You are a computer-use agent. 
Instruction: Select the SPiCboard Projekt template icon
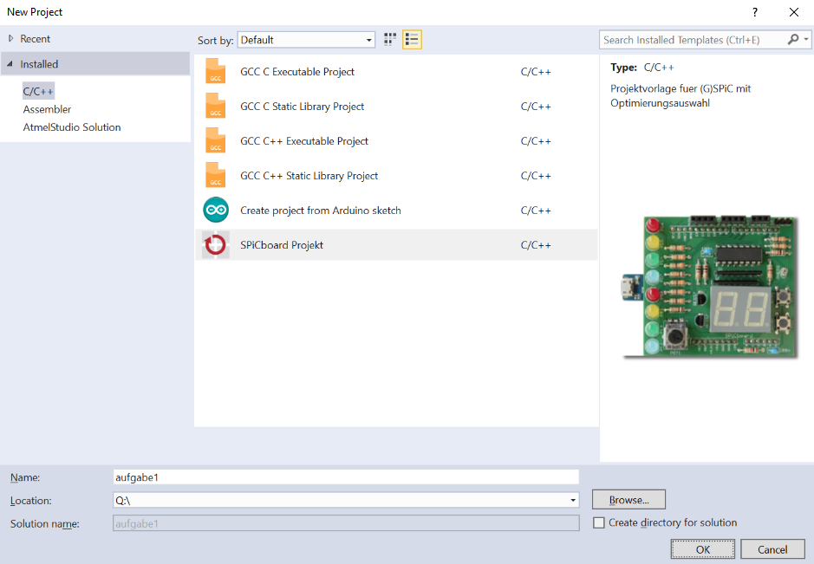tap(216, 245)
